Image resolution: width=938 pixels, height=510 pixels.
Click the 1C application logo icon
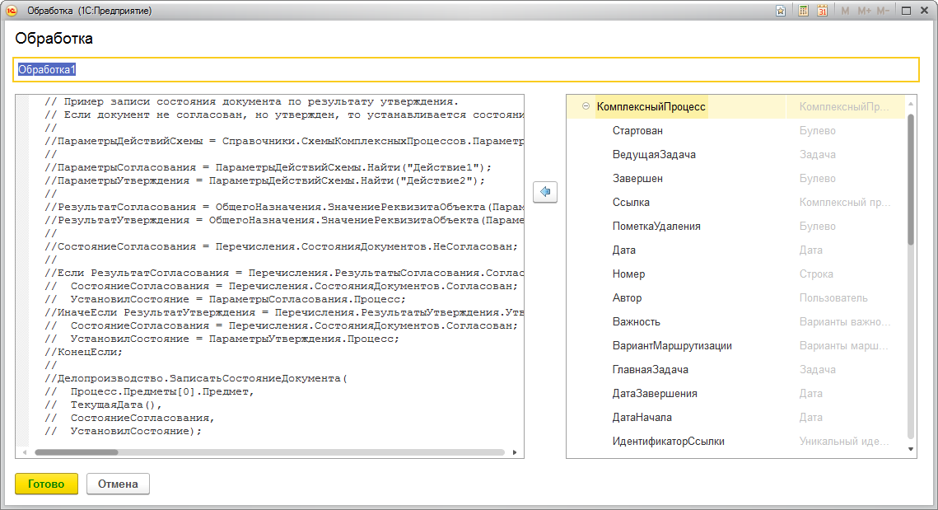point(12,11)
